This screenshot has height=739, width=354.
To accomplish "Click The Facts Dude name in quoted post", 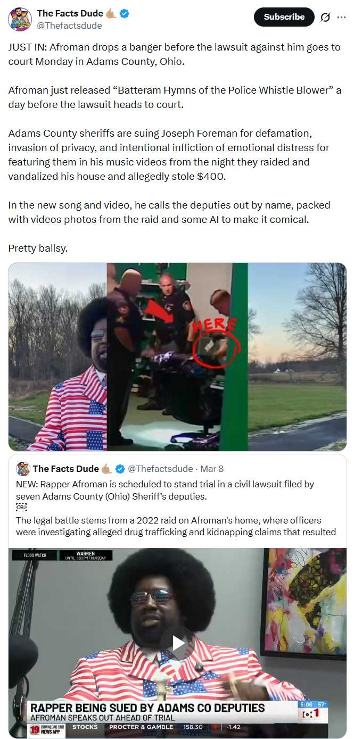I will [x=66, y=469].
